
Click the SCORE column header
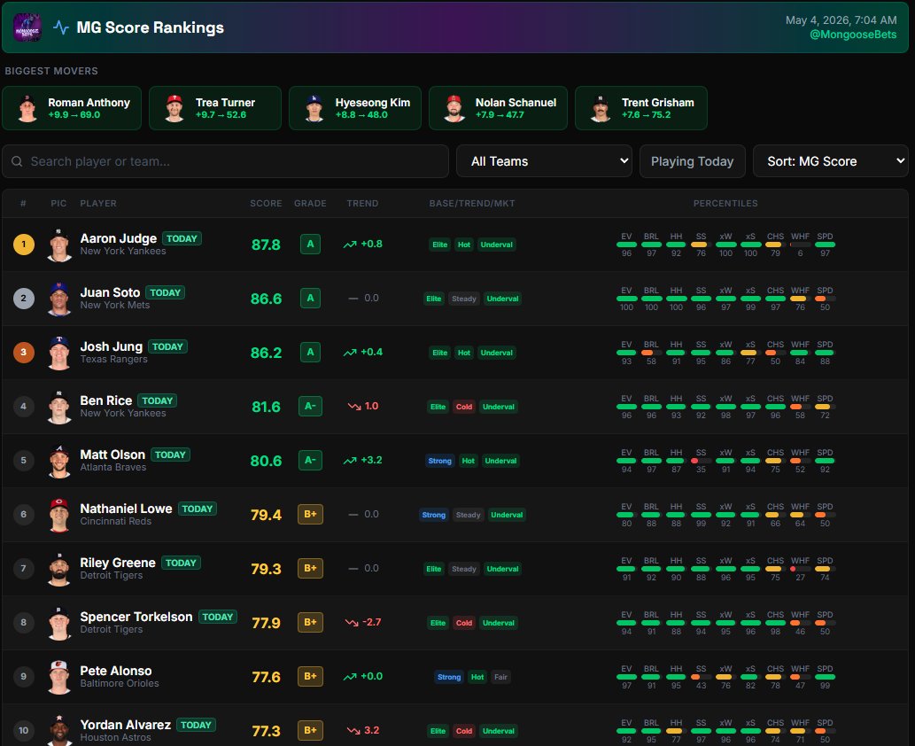(x=266, y=203)
